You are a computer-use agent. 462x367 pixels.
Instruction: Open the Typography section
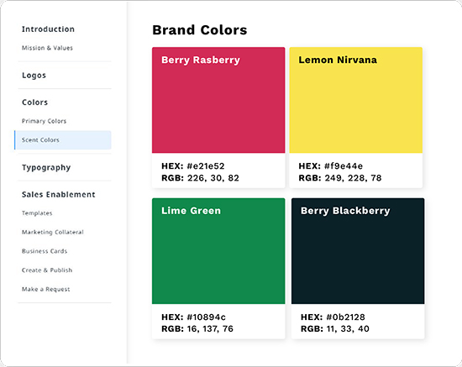point(46,168)
